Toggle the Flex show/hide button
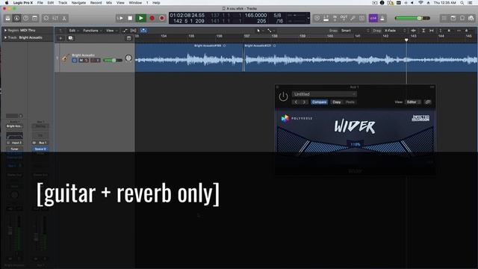 click(x=134, y=31)
